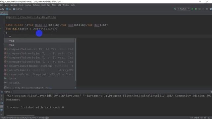Select enumValues() suggestion

coord(39,70)
